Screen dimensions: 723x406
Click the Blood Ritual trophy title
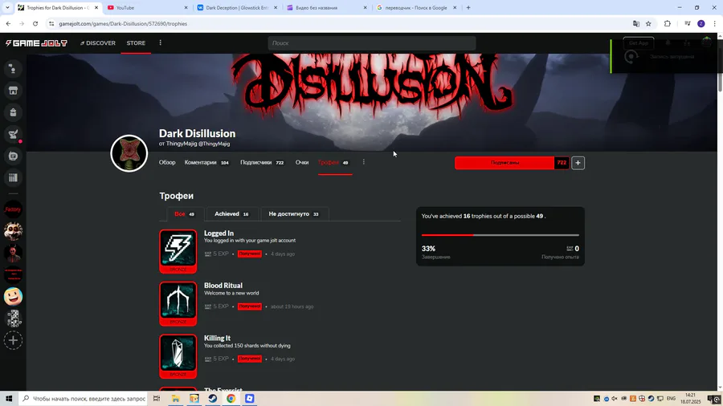[223, 286]
